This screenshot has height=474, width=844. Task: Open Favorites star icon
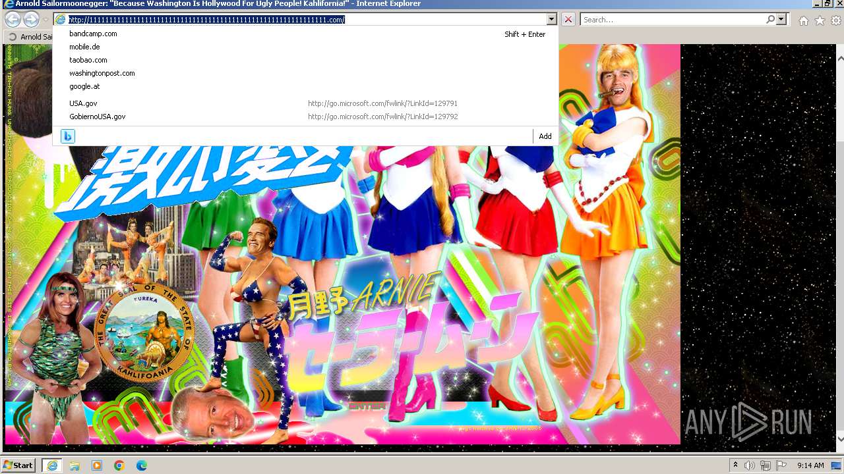click(820, 20)
